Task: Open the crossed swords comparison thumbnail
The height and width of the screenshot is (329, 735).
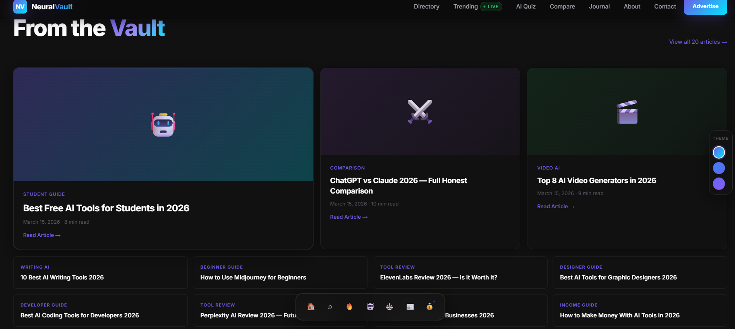Action: (x=420, y=112)
